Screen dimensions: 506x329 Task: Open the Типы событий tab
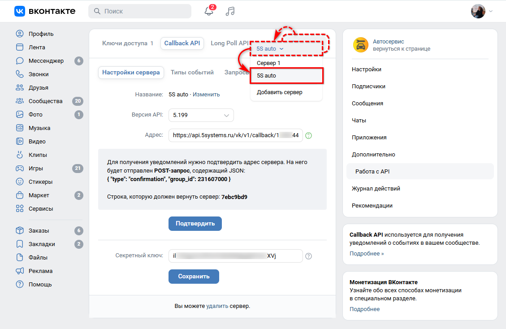coord(192,72)
